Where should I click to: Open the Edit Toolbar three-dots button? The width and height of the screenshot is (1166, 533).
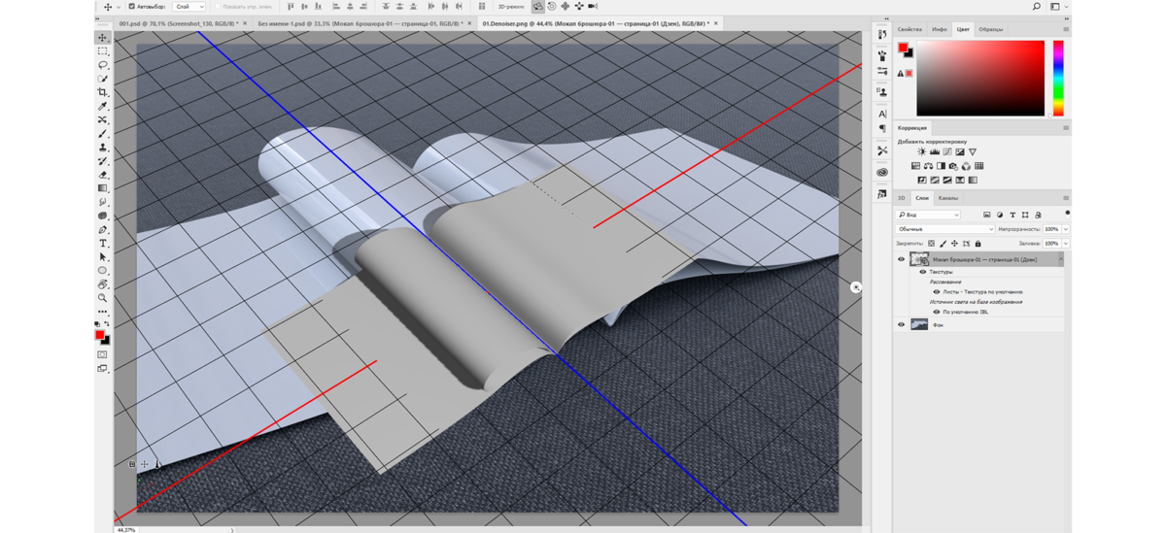pos(103,312)
